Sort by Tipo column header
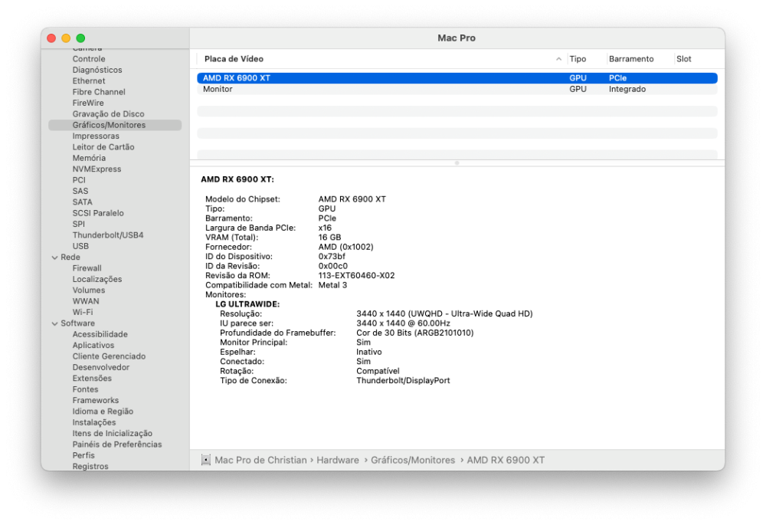 point(578,59)
